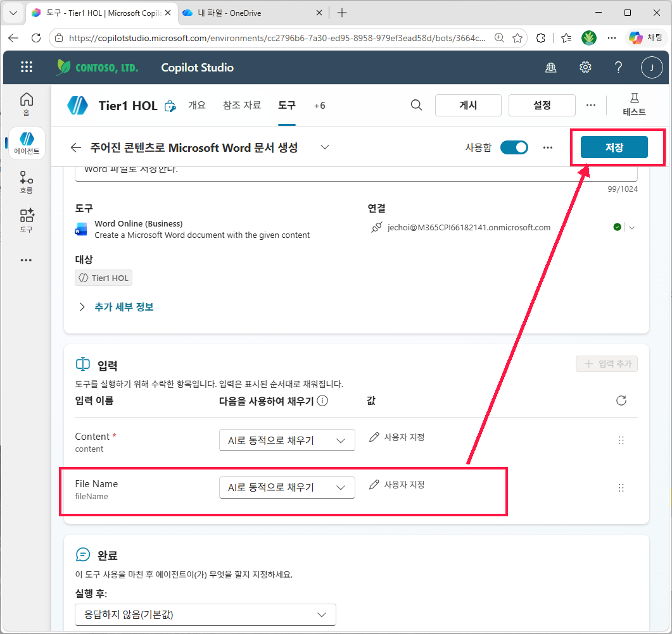672x634 pixels.
Task: Open tool options ellipsis next to 사용함 toggle
Action: tap(547, 147)
